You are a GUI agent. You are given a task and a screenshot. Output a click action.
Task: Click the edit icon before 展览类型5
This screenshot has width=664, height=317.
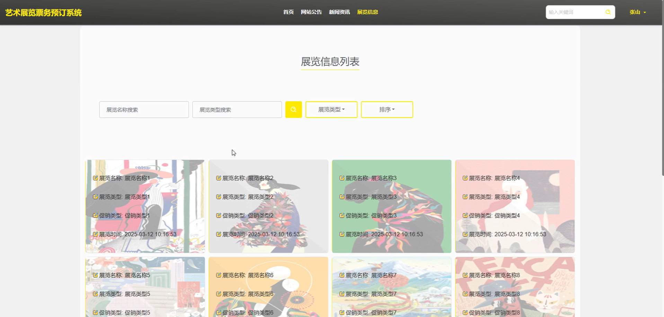(95, 294)
